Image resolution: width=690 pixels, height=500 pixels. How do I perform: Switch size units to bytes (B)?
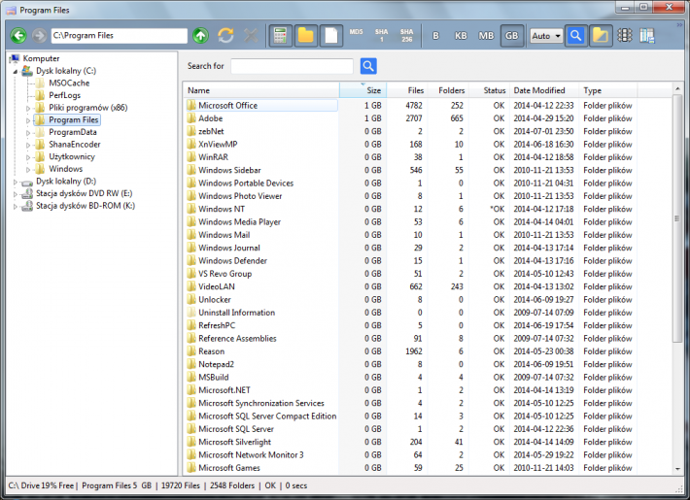435,36
